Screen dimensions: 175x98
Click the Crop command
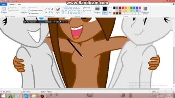coord(33,8)
